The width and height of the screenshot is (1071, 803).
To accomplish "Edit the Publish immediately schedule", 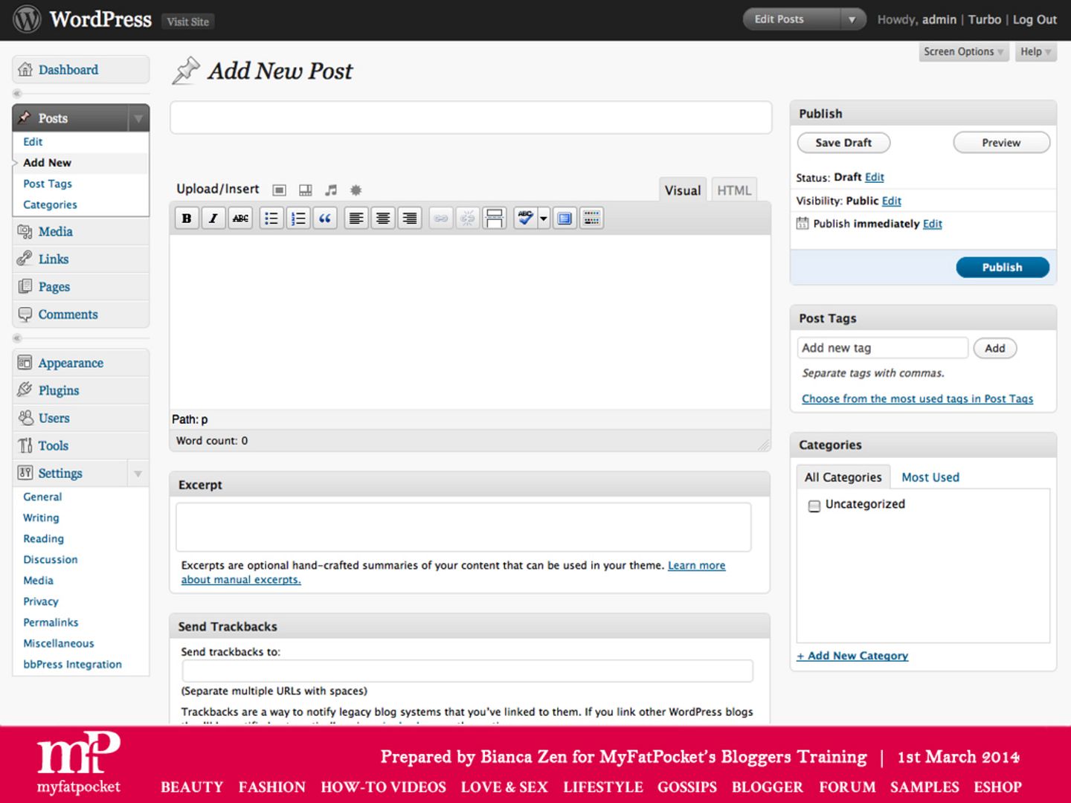I will click(x=933, y=224).
